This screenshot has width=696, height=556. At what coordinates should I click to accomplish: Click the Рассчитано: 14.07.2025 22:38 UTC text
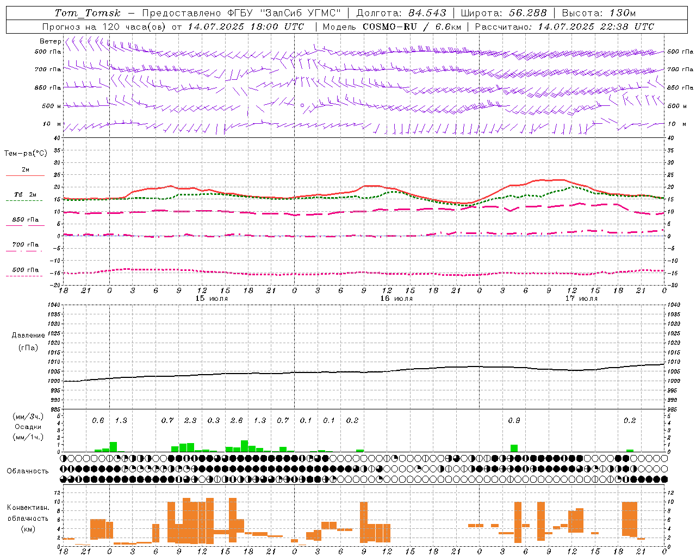(564, 27)
